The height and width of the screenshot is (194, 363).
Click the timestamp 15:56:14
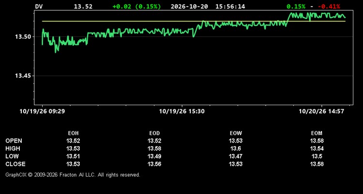(x=230, y=6)
